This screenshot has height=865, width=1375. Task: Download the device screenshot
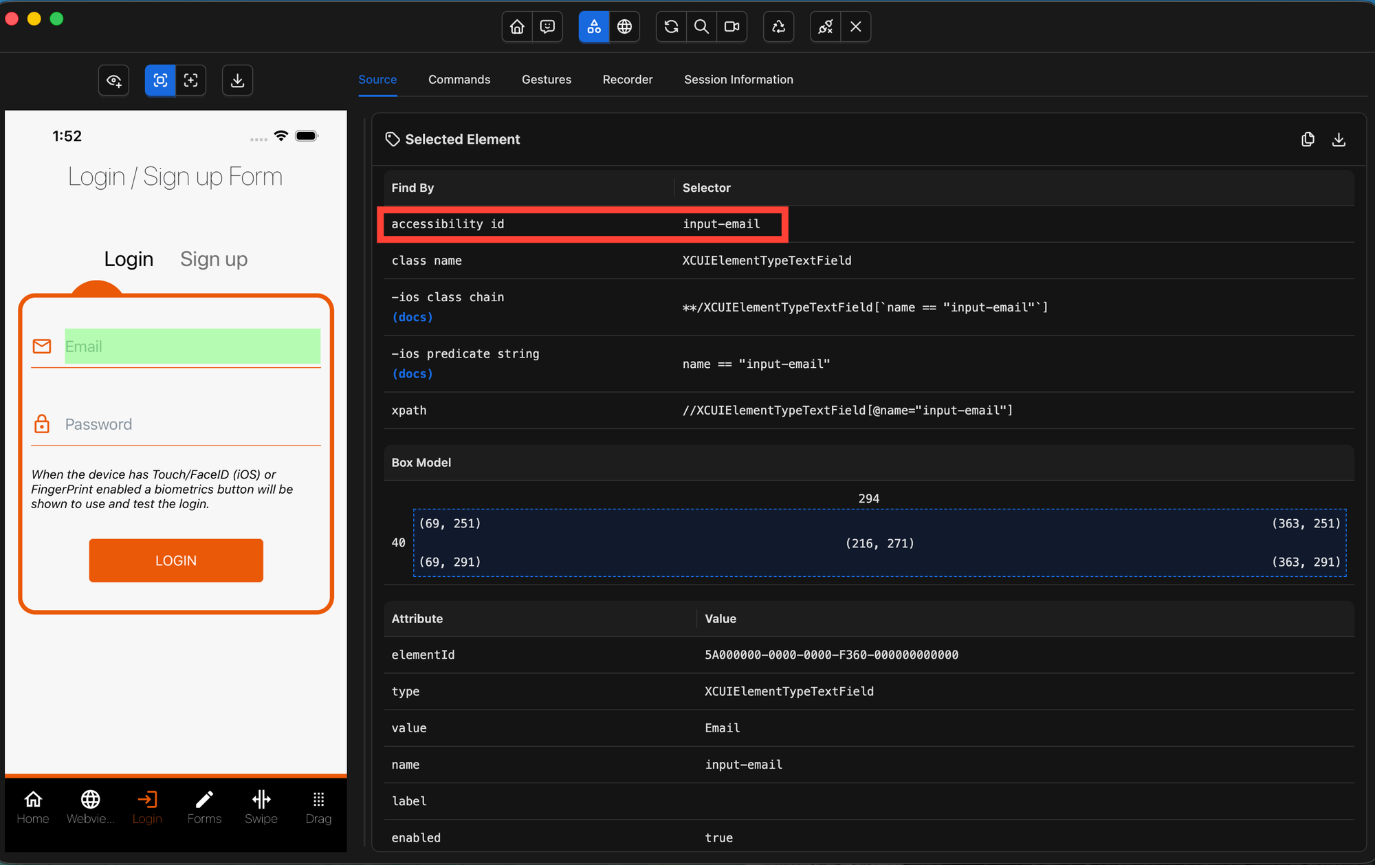point(237,80)
